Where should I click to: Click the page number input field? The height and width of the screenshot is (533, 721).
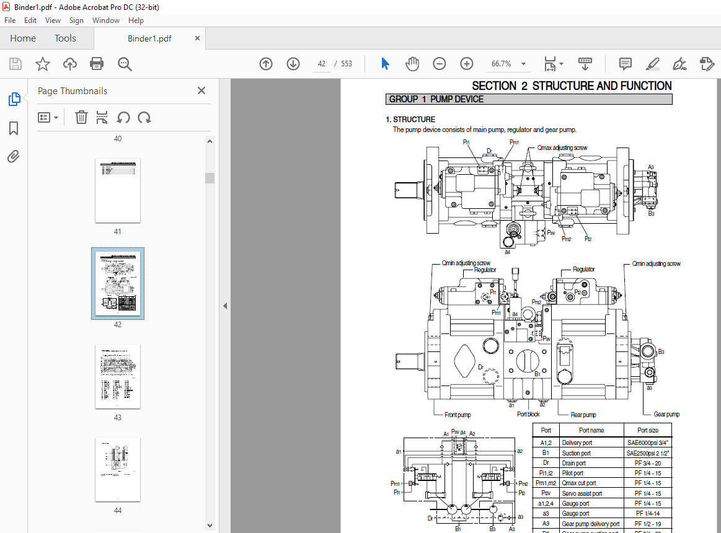click(x=321, y=64)
